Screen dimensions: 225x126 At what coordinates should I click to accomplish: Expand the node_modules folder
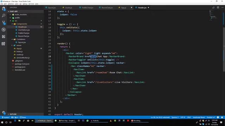(19, 15)
